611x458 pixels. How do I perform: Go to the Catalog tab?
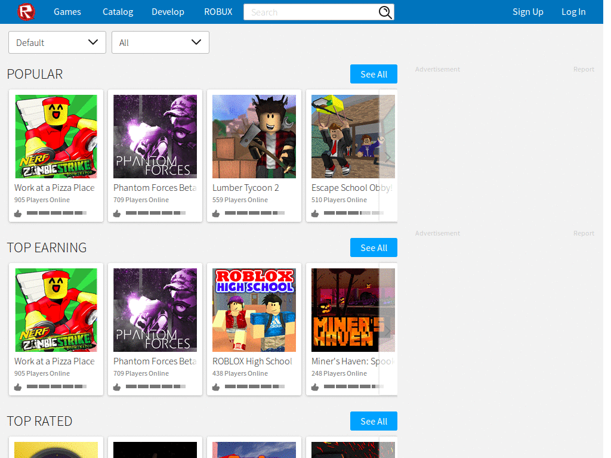click(118, 12)
